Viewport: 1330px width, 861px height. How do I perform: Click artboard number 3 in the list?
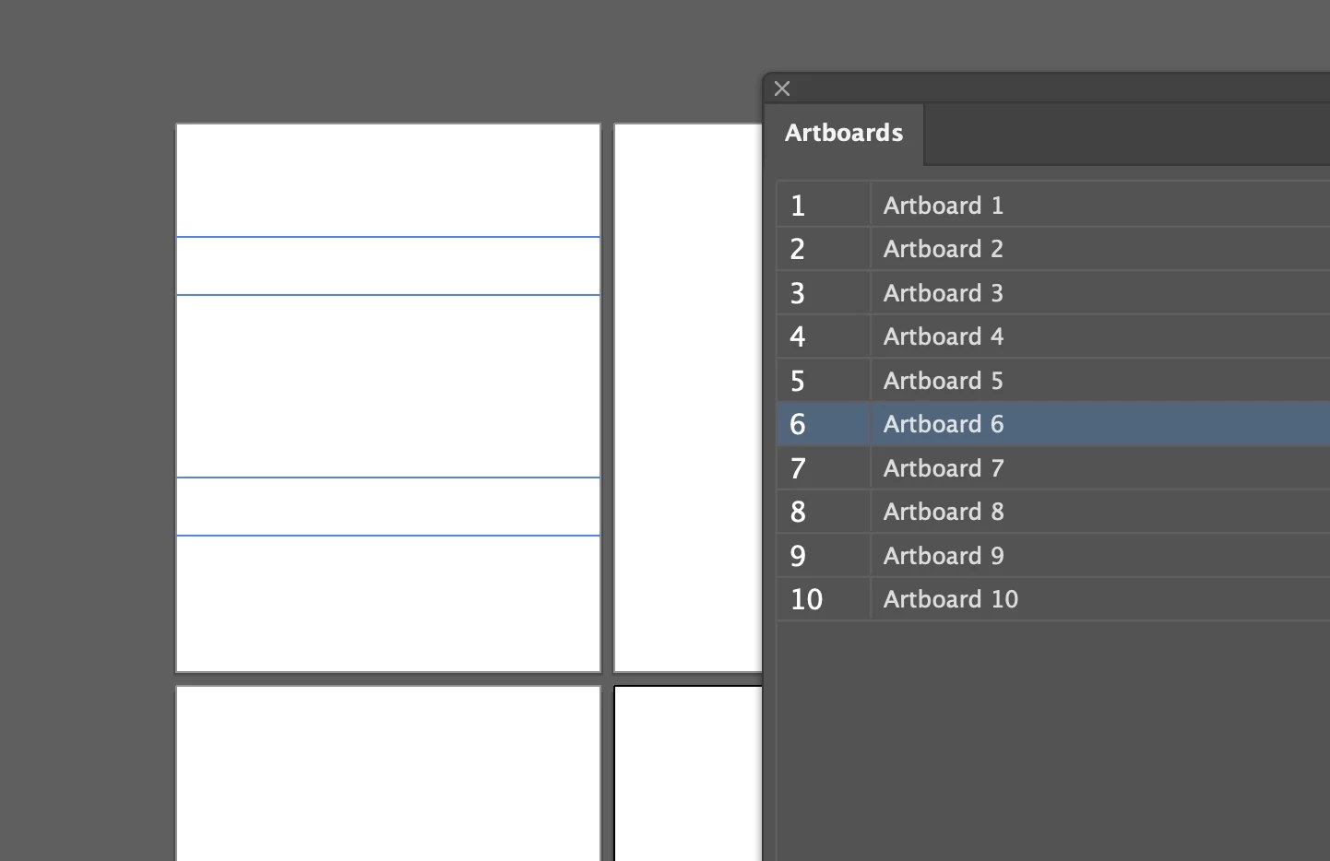pyautogui.click(x=798, y=293)
